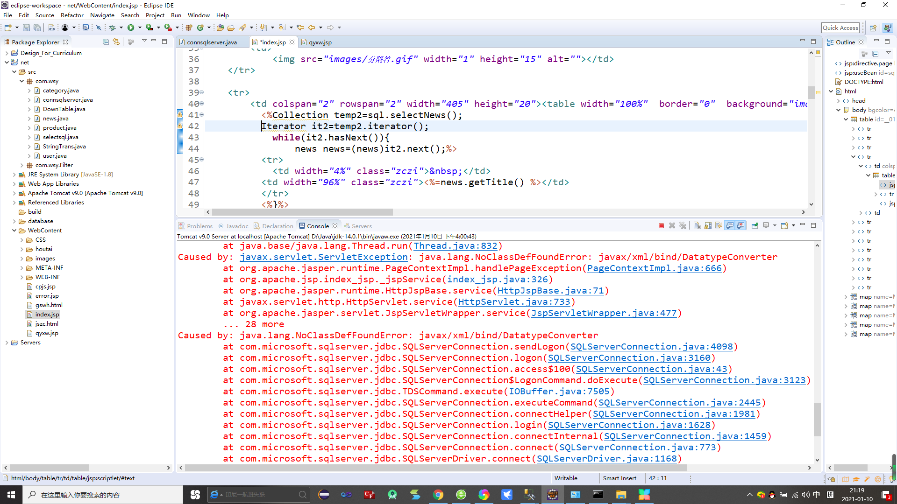Open the HttpJspBase.java:71 link
This screenshot has width=897, height=504.
coord(550,291)
